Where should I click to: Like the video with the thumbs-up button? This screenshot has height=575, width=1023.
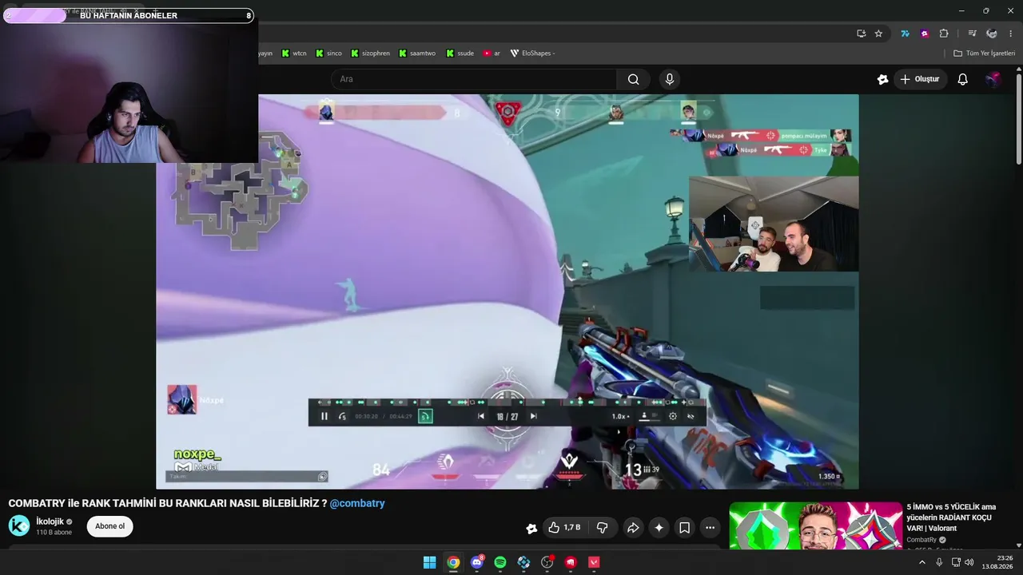tap(564, 527)
